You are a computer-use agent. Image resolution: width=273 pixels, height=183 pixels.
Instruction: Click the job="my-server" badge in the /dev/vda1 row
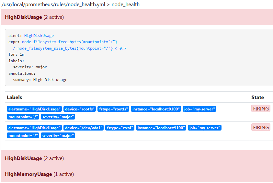coord(205,128)
